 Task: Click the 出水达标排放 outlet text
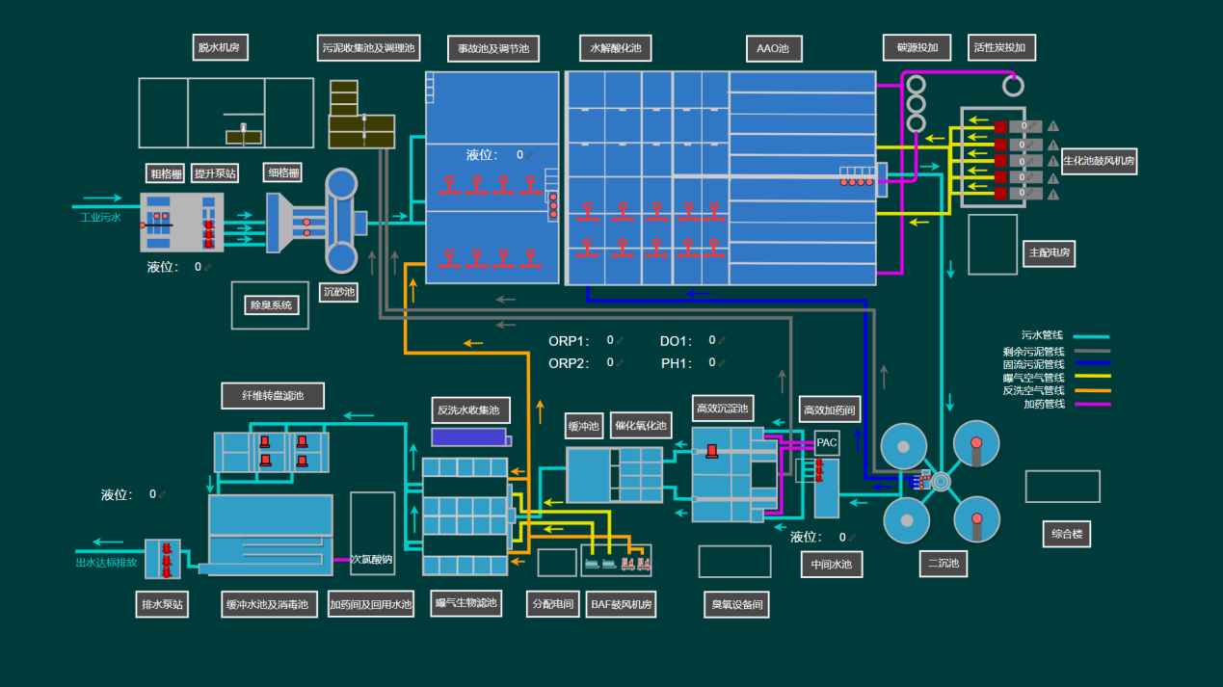coord(106,563)
